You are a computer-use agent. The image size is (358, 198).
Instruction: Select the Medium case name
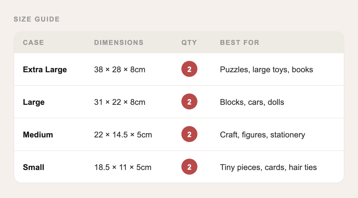point(38,135)
